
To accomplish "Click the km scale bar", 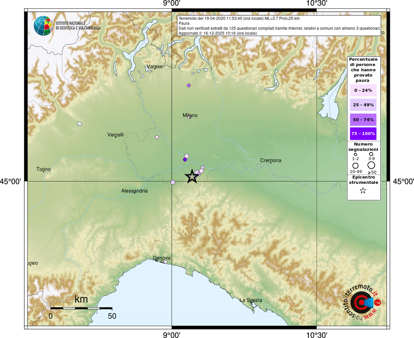I will [x=81, y=308].
